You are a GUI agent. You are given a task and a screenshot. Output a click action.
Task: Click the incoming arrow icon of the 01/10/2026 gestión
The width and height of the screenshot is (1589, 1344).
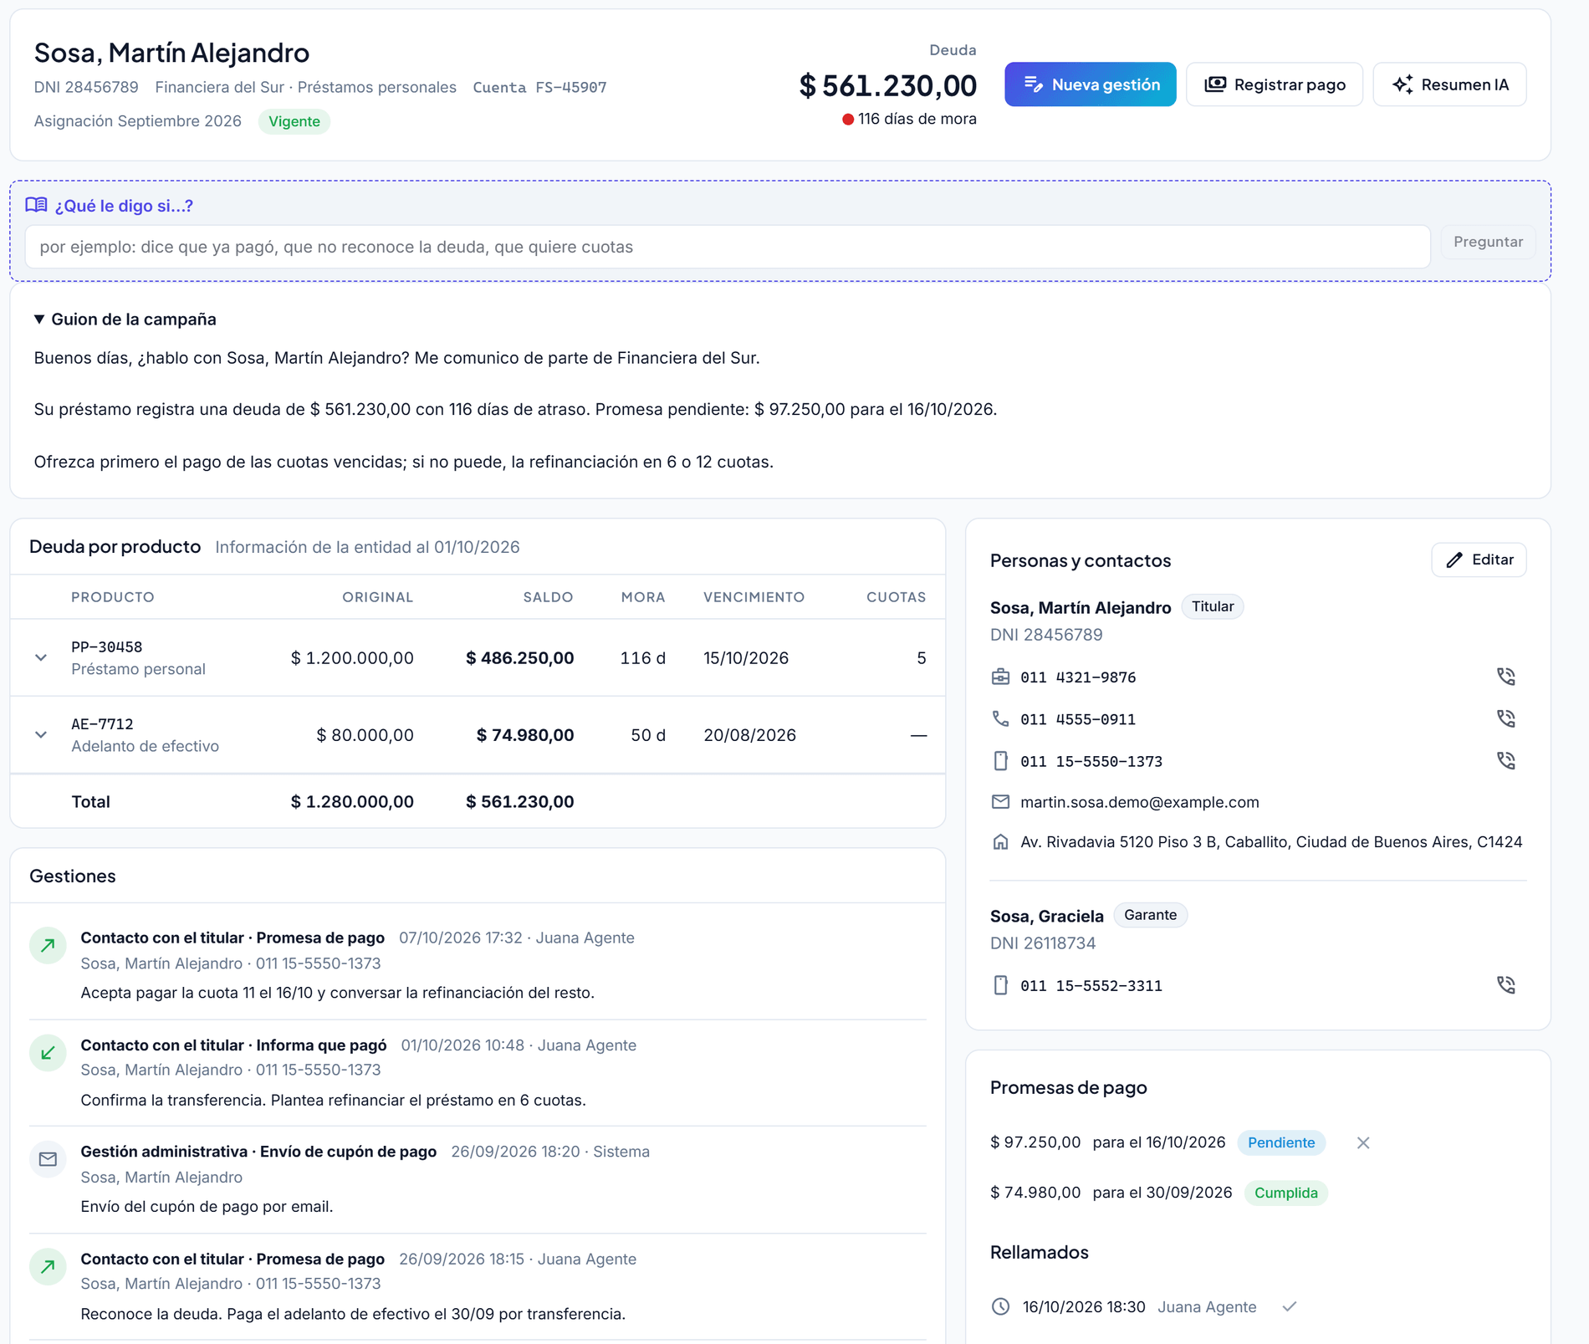[48, 1053]
